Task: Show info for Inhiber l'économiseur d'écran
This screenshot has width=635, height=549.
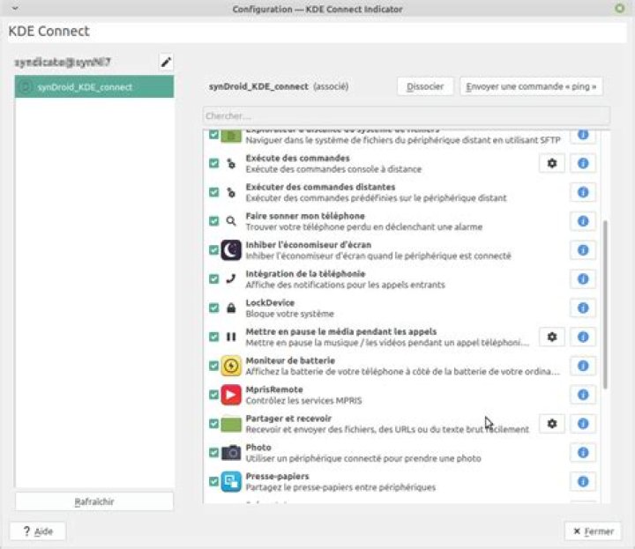Action: [583, 250]
